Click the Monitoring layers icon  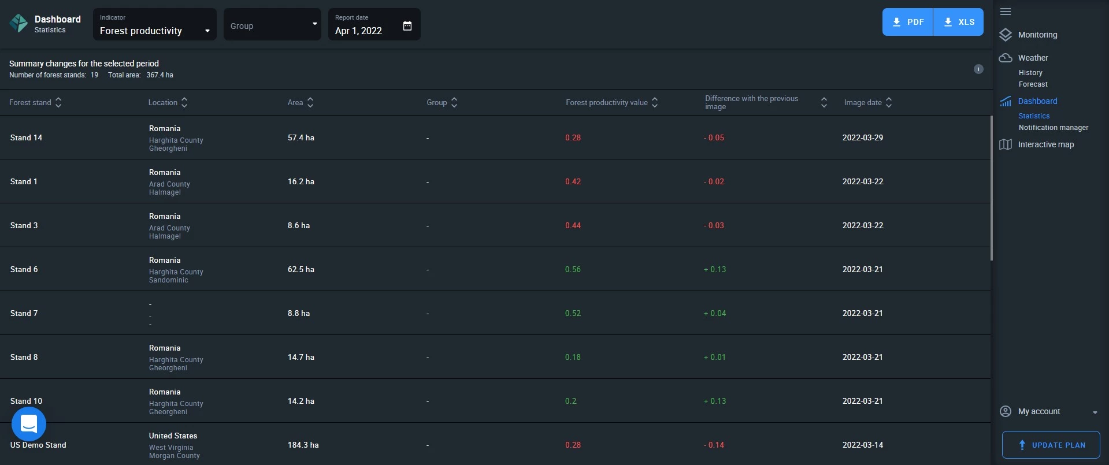click(x=1006, y=35)
